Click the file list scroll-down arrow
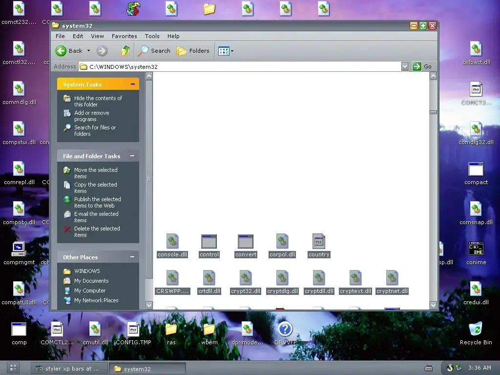This screenshot has height=375, width=500. point(433,305)
